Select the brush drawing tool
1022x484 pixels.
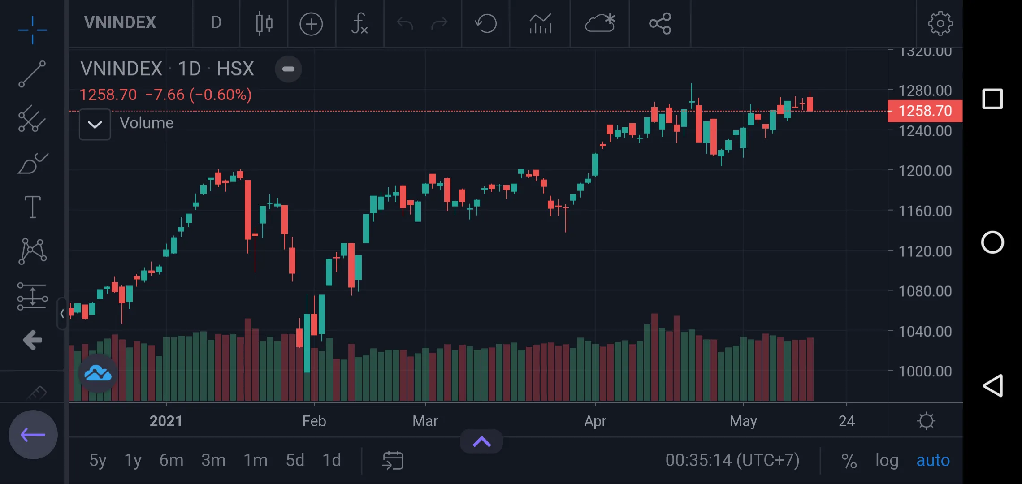pos(32,163)
